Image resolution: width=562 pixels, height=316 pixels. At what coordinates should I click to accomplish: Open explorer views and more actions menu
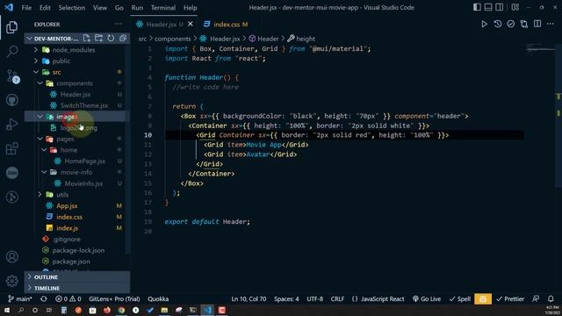[119, 24]
